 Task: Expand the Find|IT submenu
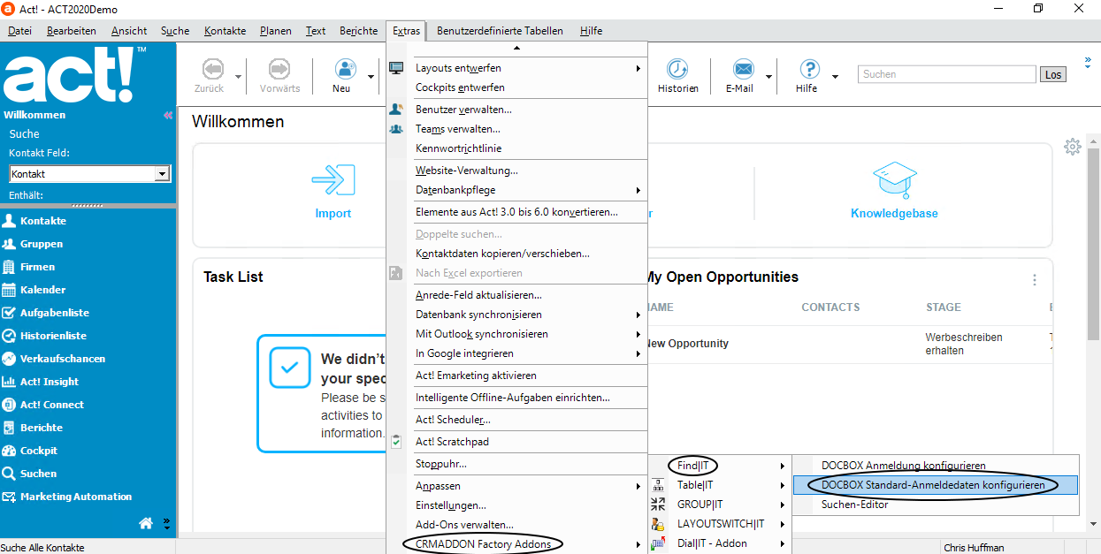692,464
